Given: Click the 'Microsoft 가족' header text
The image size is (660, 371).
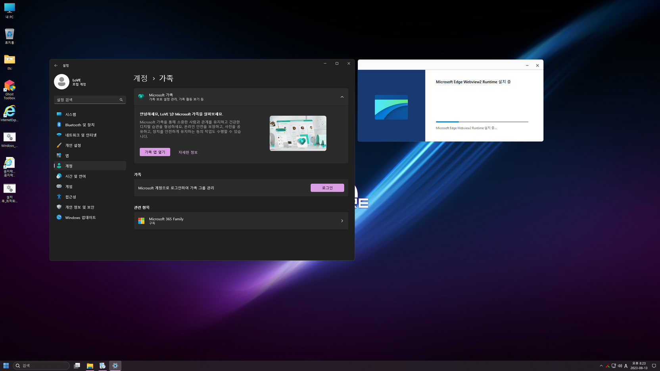Looking at the screenshot, I should [x=161, y=95].
